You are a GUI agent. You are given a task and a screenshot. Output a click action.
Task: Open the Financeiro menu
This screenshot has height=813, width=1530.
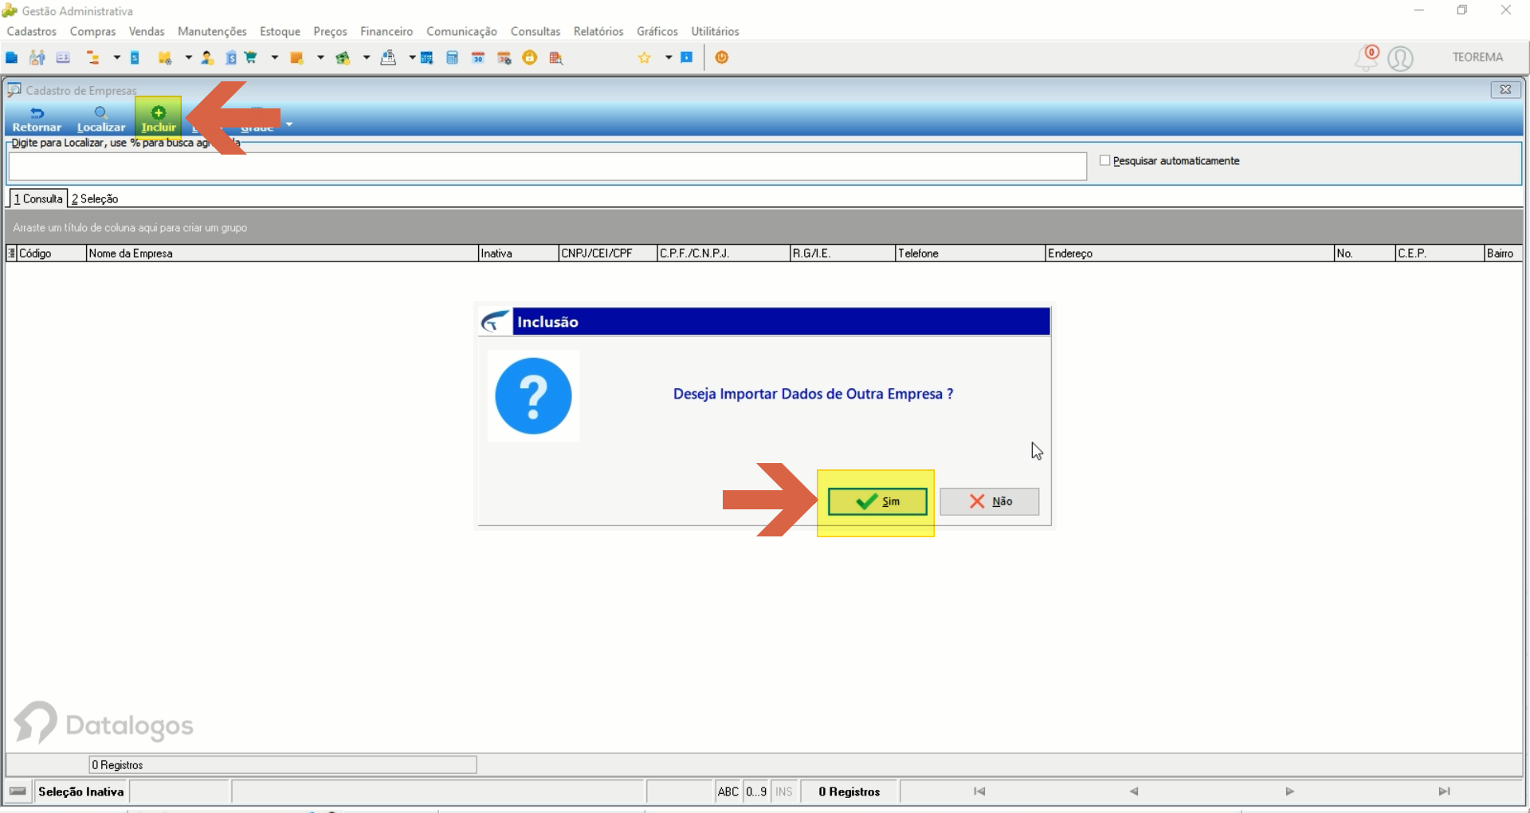(x=386, y=31)
